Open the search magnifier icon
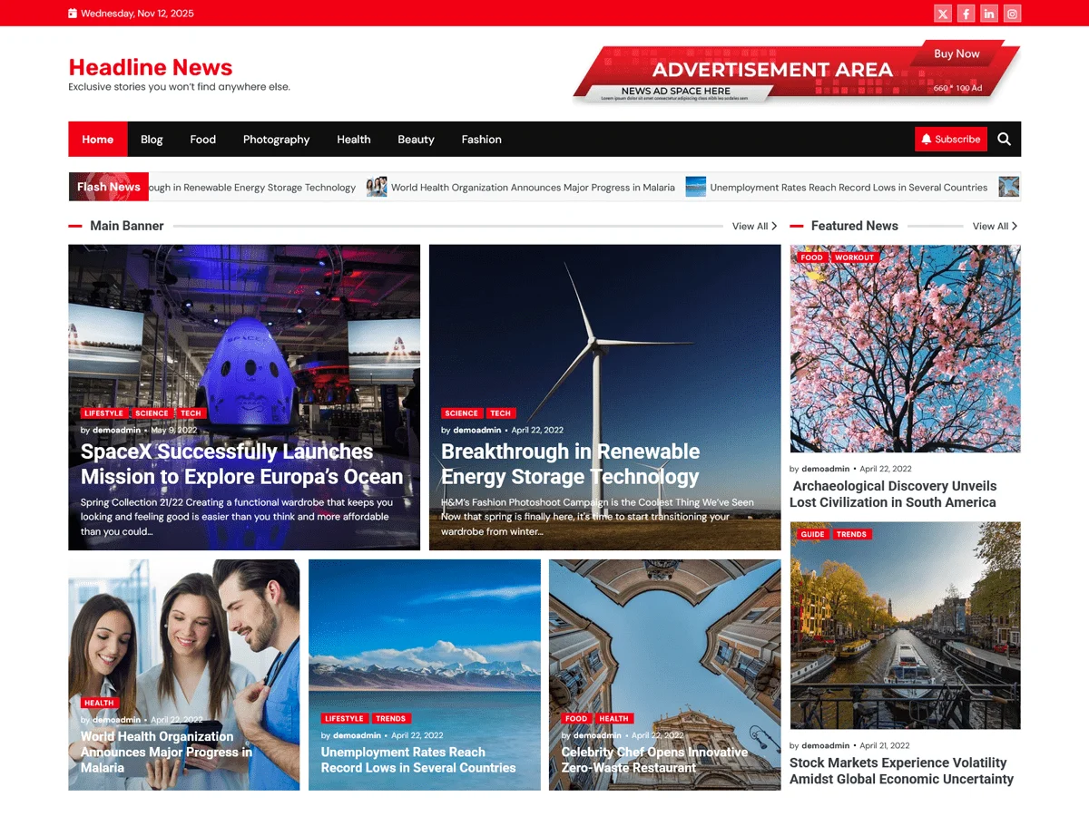The height and width of the screenshot is (816, 1089). (x=1004, y=139)
